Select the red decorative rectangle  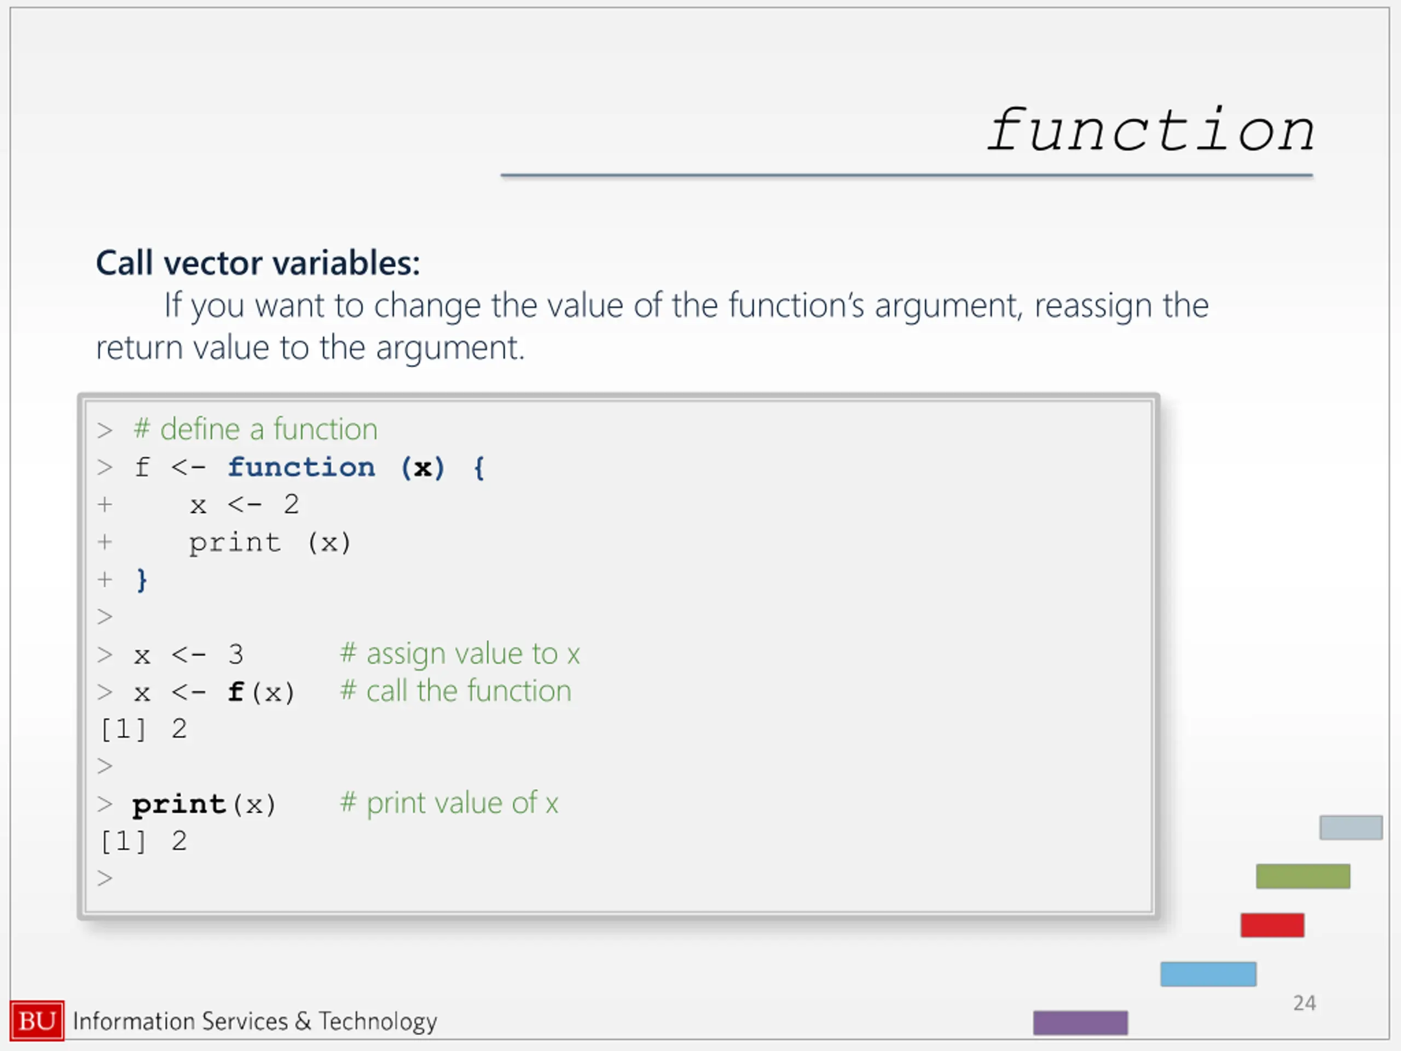point(1272,925)
